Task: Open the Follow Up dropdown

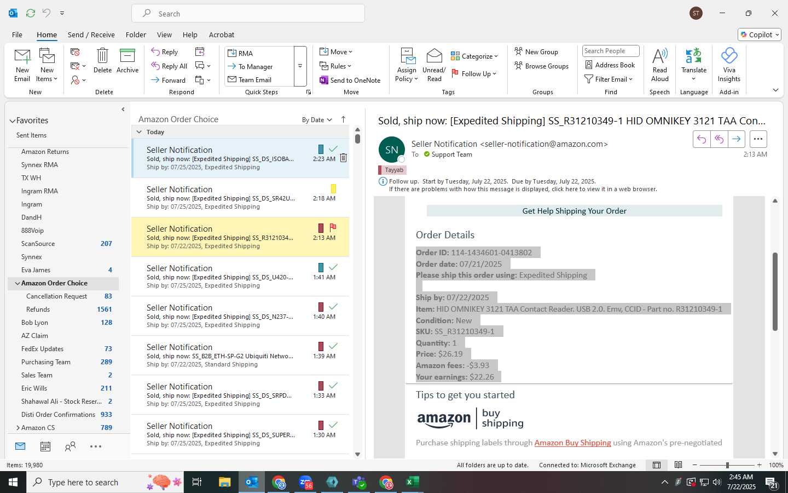Action: [x=474, y=73]
